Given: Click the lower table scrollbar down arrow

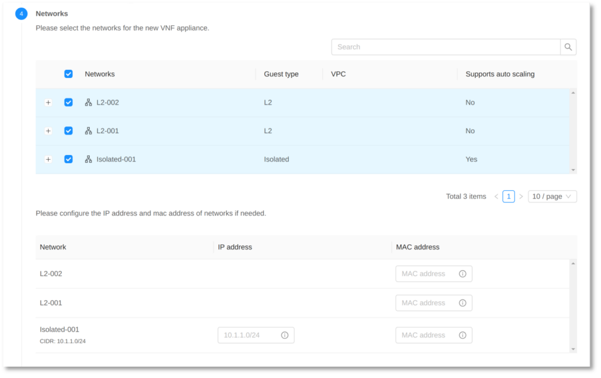Looking at the screenshot, I should 573,349.
